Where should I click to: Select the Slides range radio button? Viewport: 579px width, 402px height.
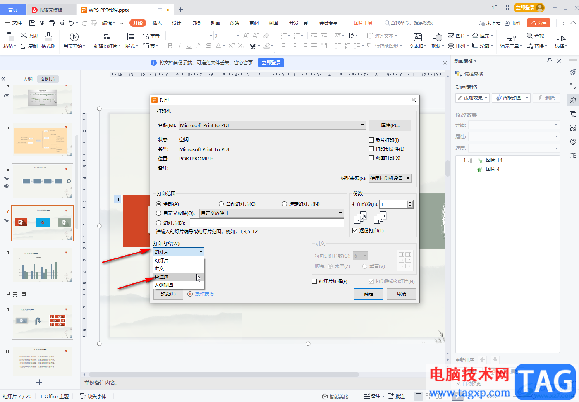(x=159, y=223)
